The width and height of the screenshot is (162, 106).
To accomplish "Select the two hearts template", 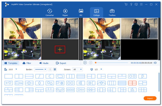I will pos(9,83).
